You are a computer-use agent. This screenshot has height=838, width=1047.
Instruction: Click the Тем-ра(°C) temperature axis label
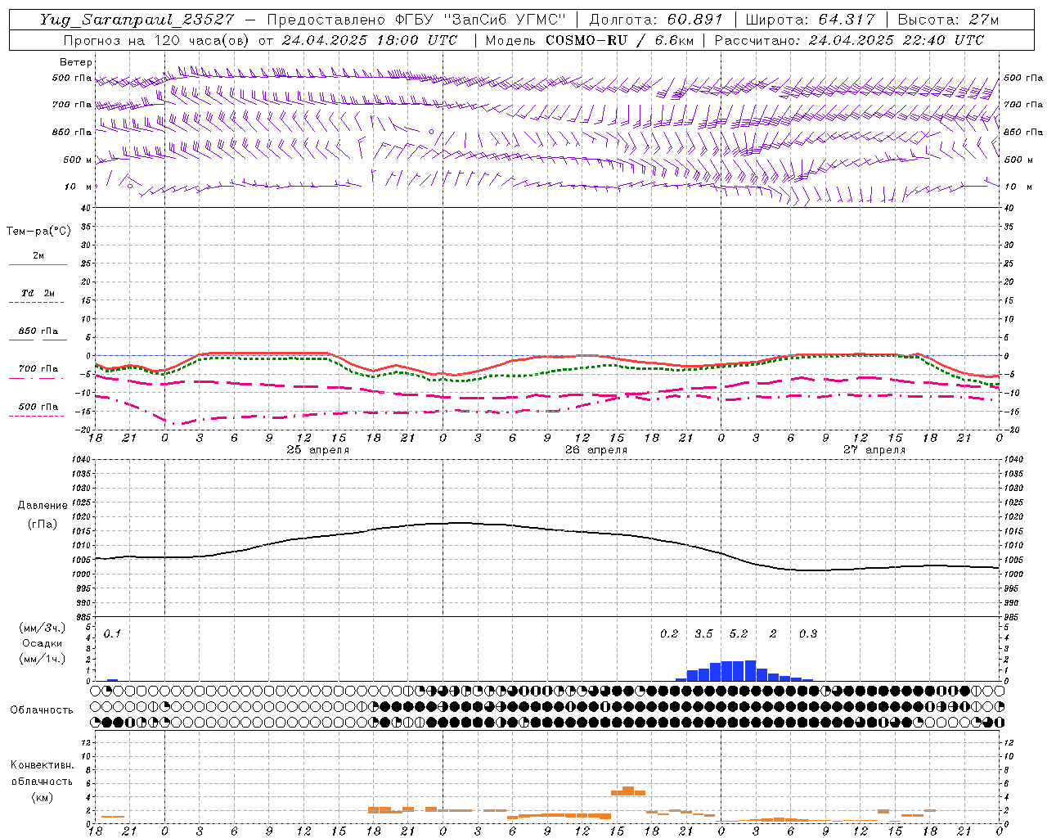coord(38,232)
